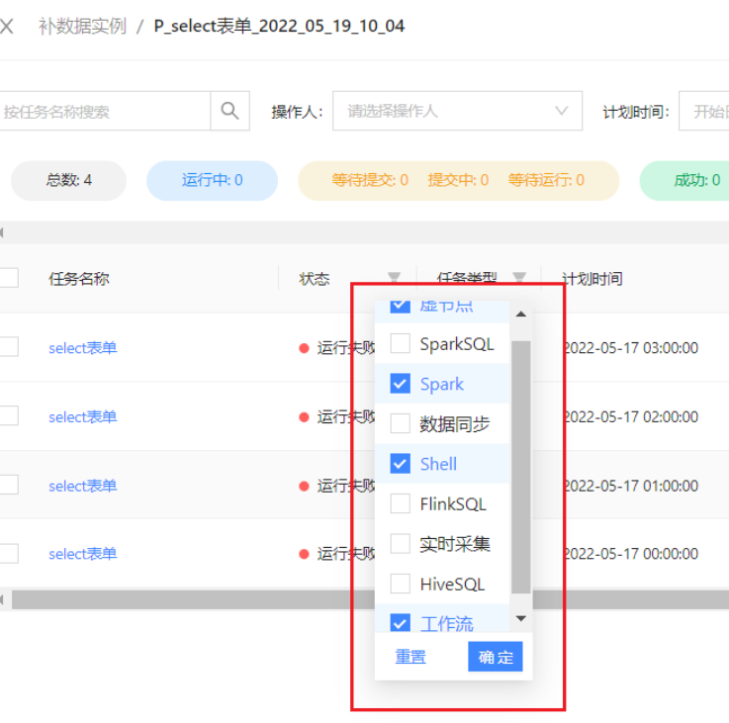The image size is (729, 723).
Task: Close the panel with the X icon
Action: pos(7,26)
